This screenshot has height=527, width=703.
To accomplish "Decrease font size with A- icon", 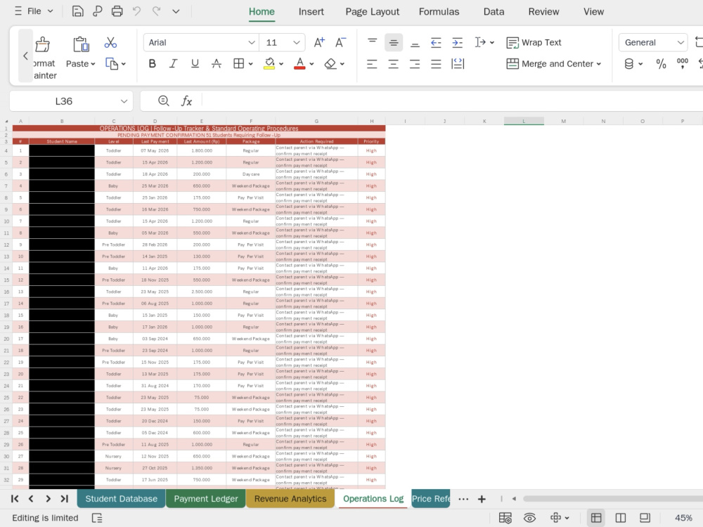I will coord(341,43).
